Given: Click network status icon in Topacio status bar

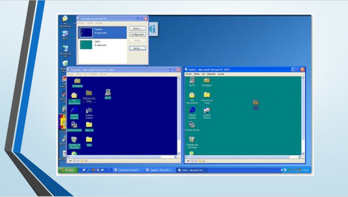Looking at the screenshot, I should 86,160.
